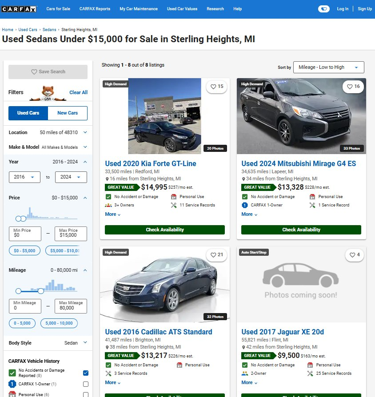The width and height of the screenshot is (375, 397).
Task: Click Cadillac Personal Use house icon
Action: tap(180, 365)
